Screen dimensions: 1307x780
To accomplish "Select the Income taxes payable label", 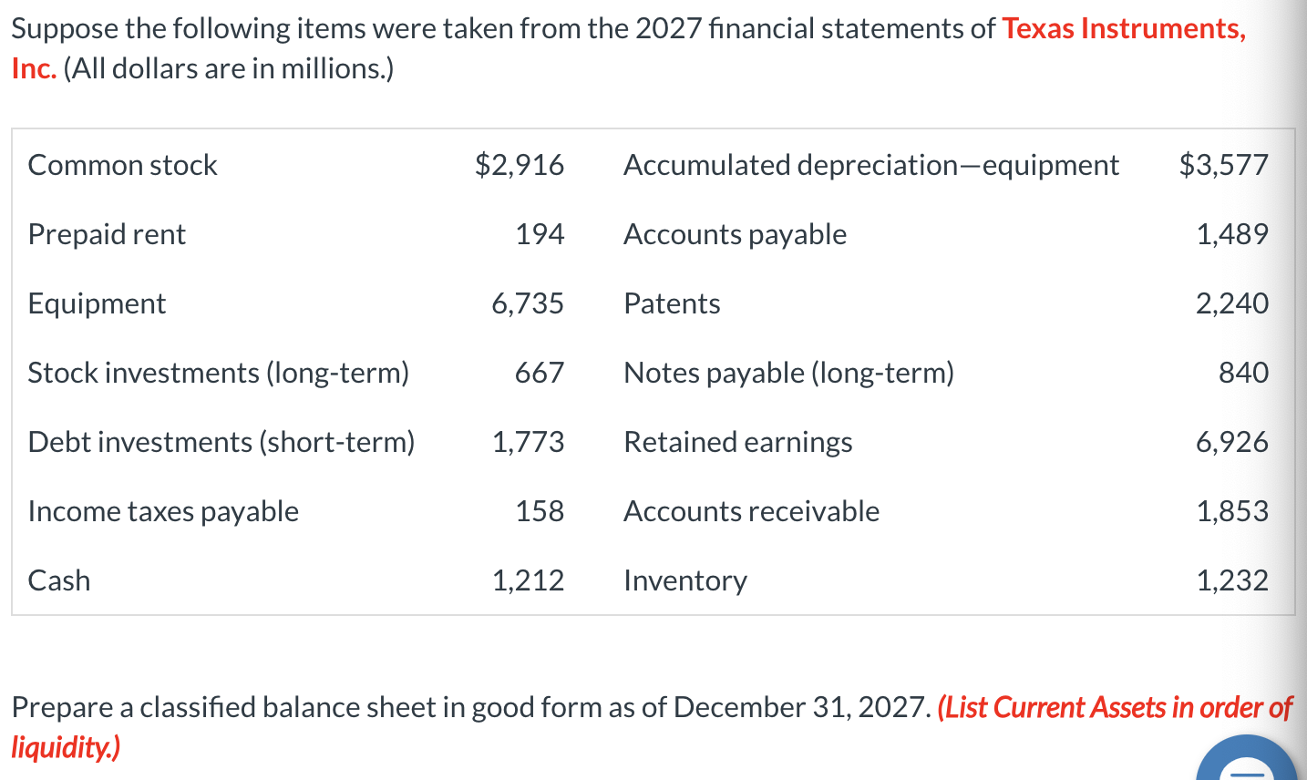I will (x=163, y=511).
